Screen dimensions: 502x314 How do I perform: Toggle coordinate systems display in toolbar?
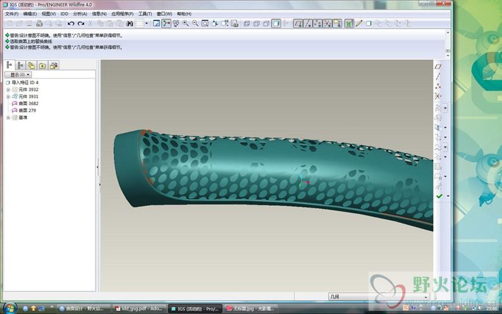click(328, 23)
